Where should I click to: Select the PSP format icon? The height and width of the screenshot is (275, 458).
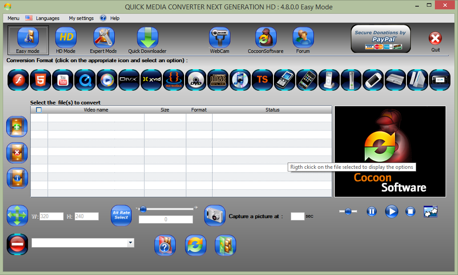pyautogui.click(x=374, y=80)
